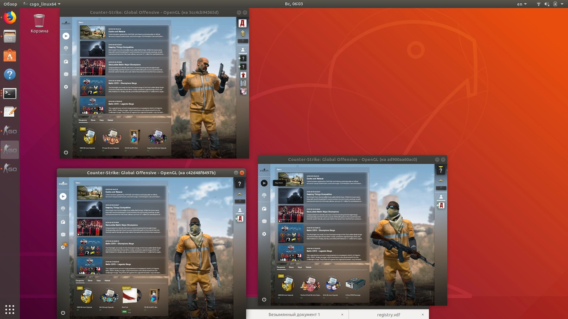This screenshot has height=319, width=568.
Task: Open Keeping Things Competitive news in ad900aa60ac0 window
Action: pos(322,196)
